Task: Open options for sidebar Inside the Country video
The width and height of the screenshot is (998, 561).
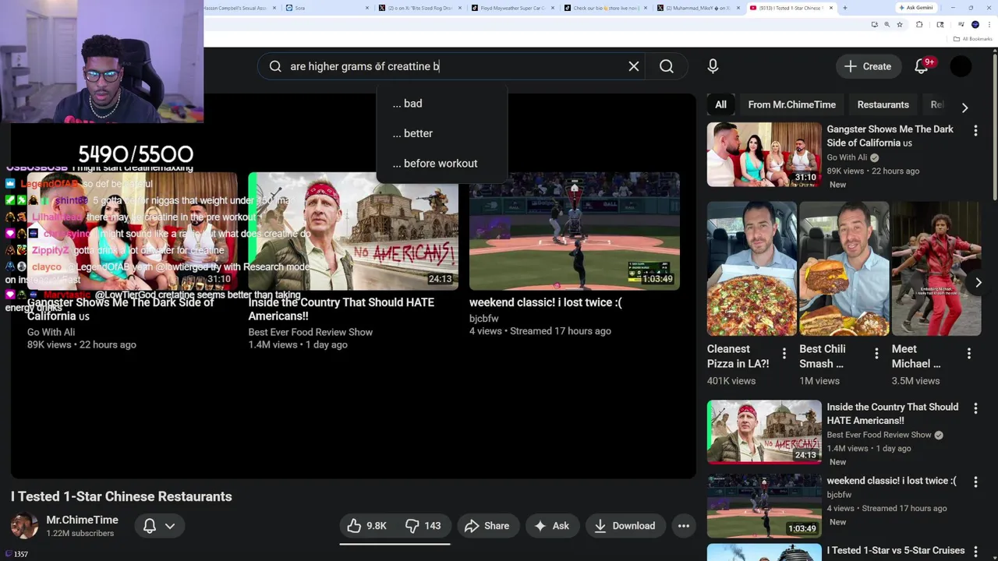Action: coord(975,408)
